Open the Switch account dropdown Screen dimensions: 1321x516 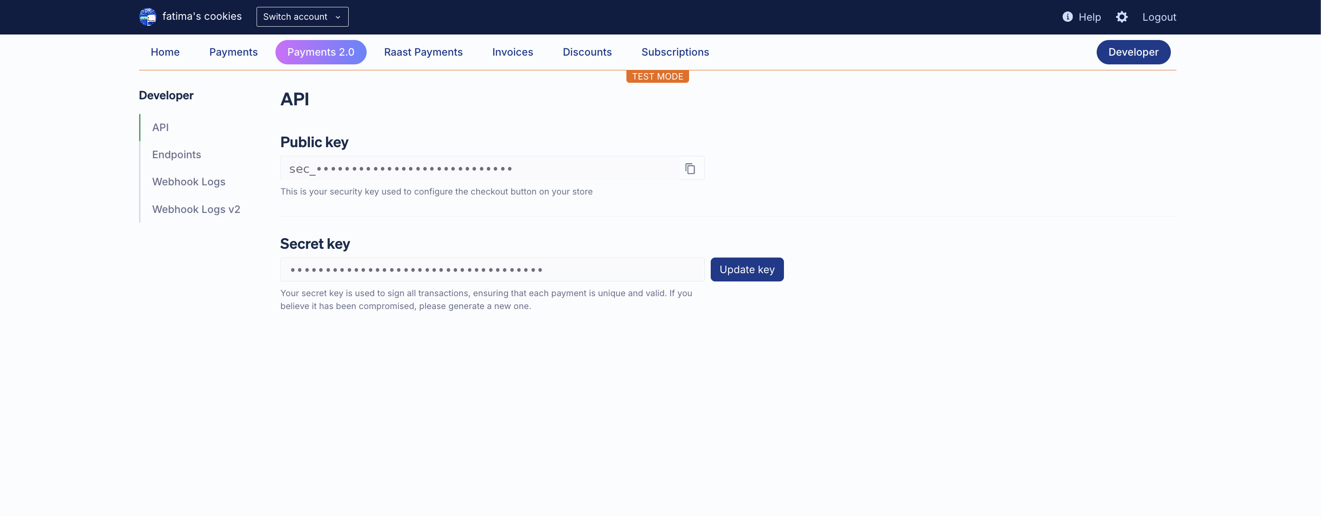click(302, 17)
